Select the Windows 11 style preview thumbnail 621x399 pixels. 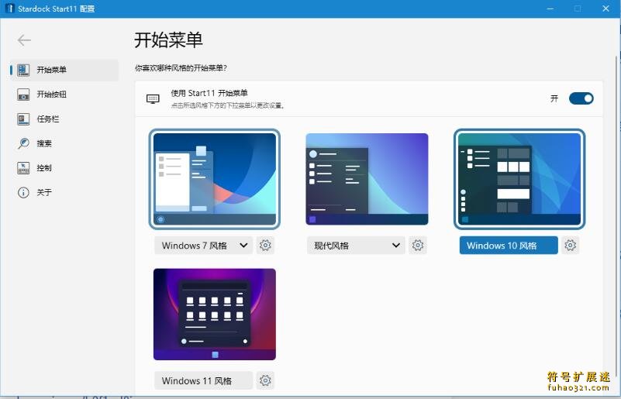(215, 315)
